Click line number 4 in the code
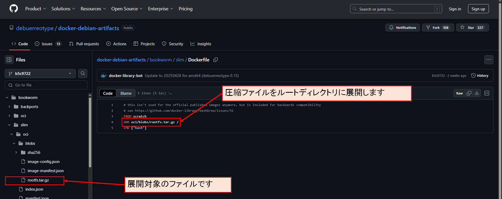 coord(112,122)
